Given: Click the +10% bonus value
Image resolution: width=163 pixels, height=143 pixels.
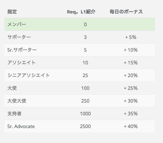Looking at the screenshot, I should pos(130,50).
